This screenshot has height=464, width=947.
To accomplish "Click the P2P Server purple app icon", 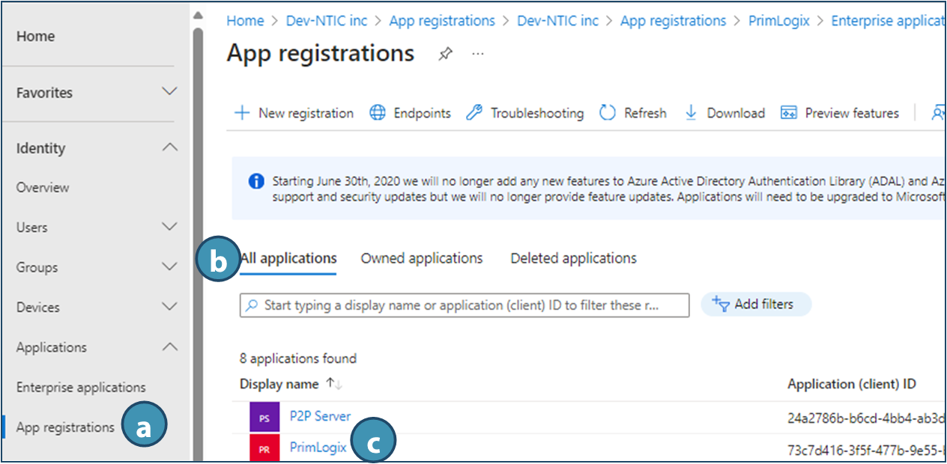I will (264, 418).
